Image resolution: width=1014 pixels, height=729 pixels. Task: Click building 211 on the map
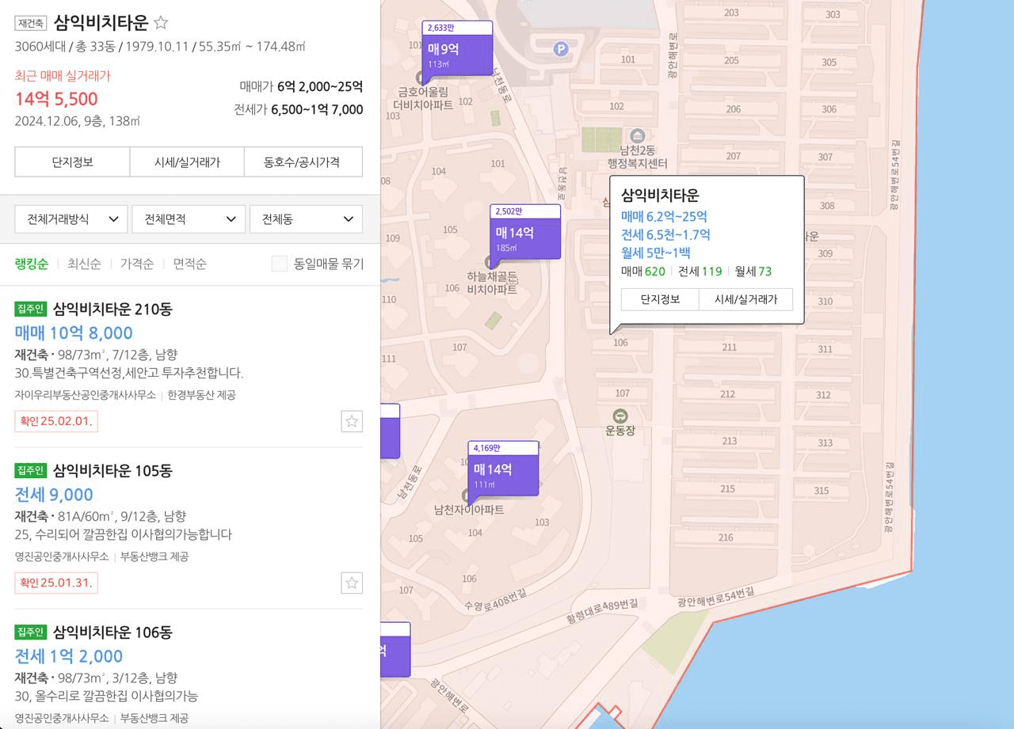point(729,347)
